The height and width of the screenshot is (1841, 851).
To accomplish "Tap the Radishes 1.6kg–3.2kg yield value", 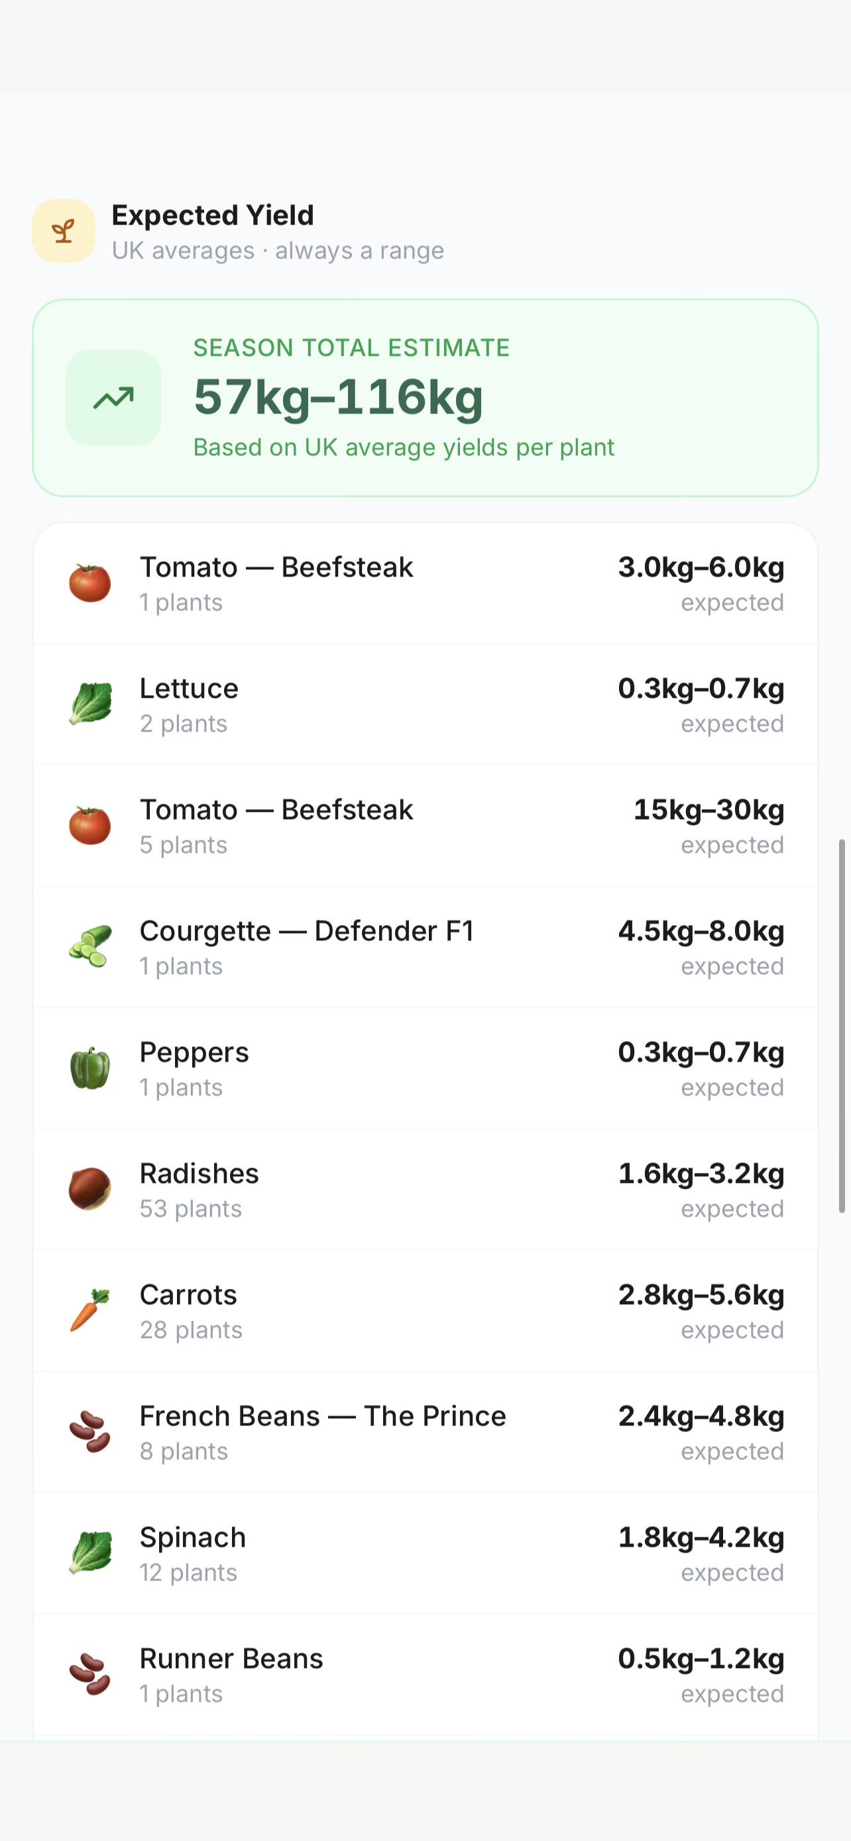I will 701,1174.
